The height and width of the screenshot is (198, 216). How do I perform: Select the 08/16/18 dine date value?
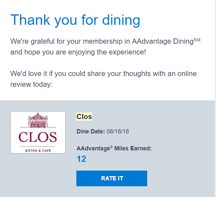click(118, 131)
